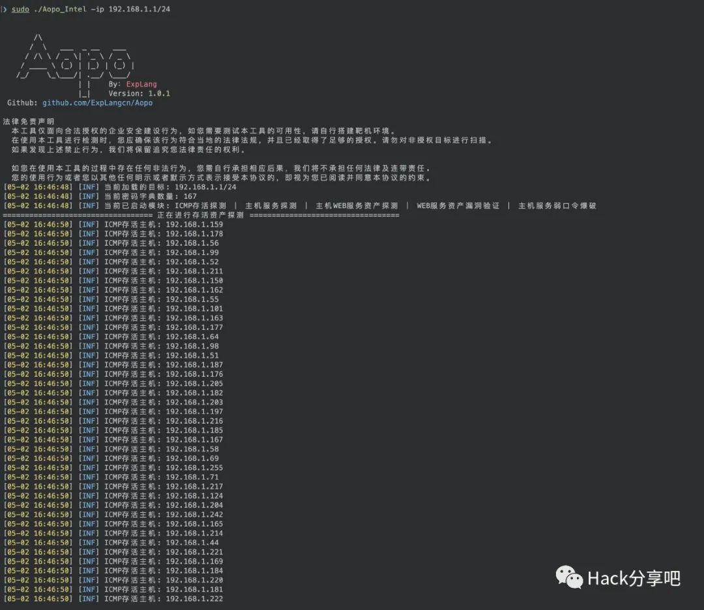Viewport: 704px width, 610px height.
Task: Click the Hack分享吧 watermark text
Action: [634, 578]
